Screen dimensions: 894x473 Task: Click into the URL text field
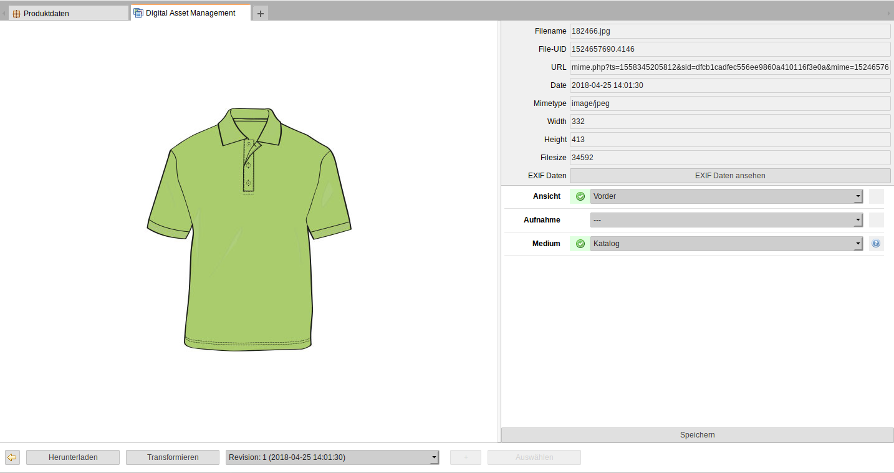729,67
